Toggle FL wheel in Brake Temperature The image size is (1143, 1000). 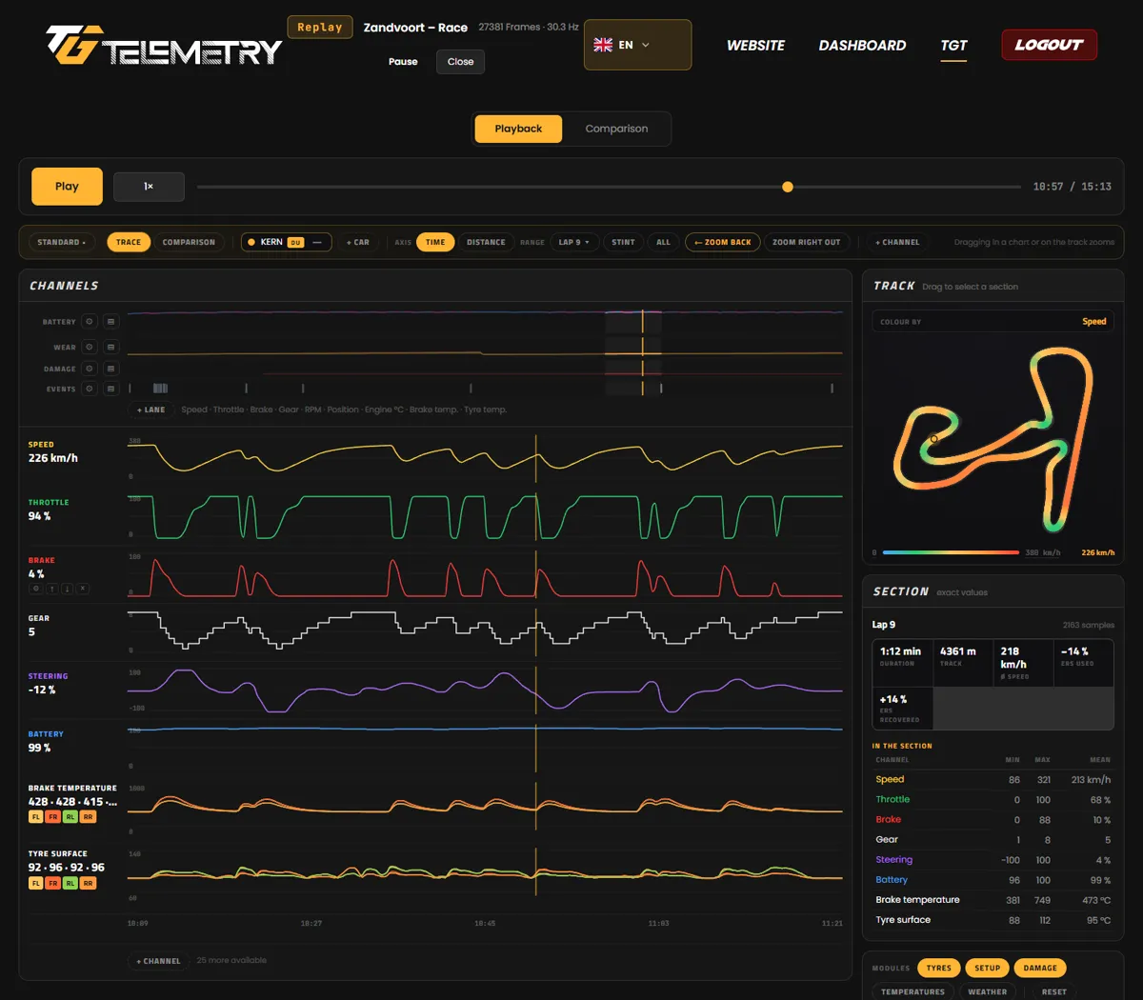point(35,817)
